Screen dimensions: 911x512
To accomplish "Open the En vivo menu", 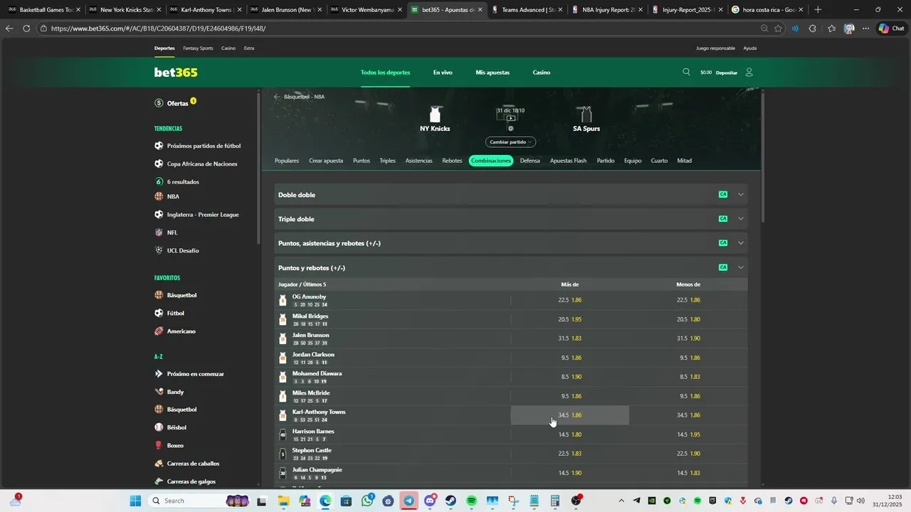I will pos(443,73).
